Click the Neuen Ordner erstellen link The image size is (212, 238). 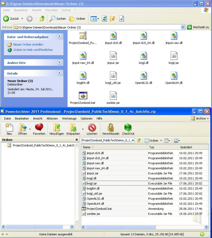click(28, 45)
